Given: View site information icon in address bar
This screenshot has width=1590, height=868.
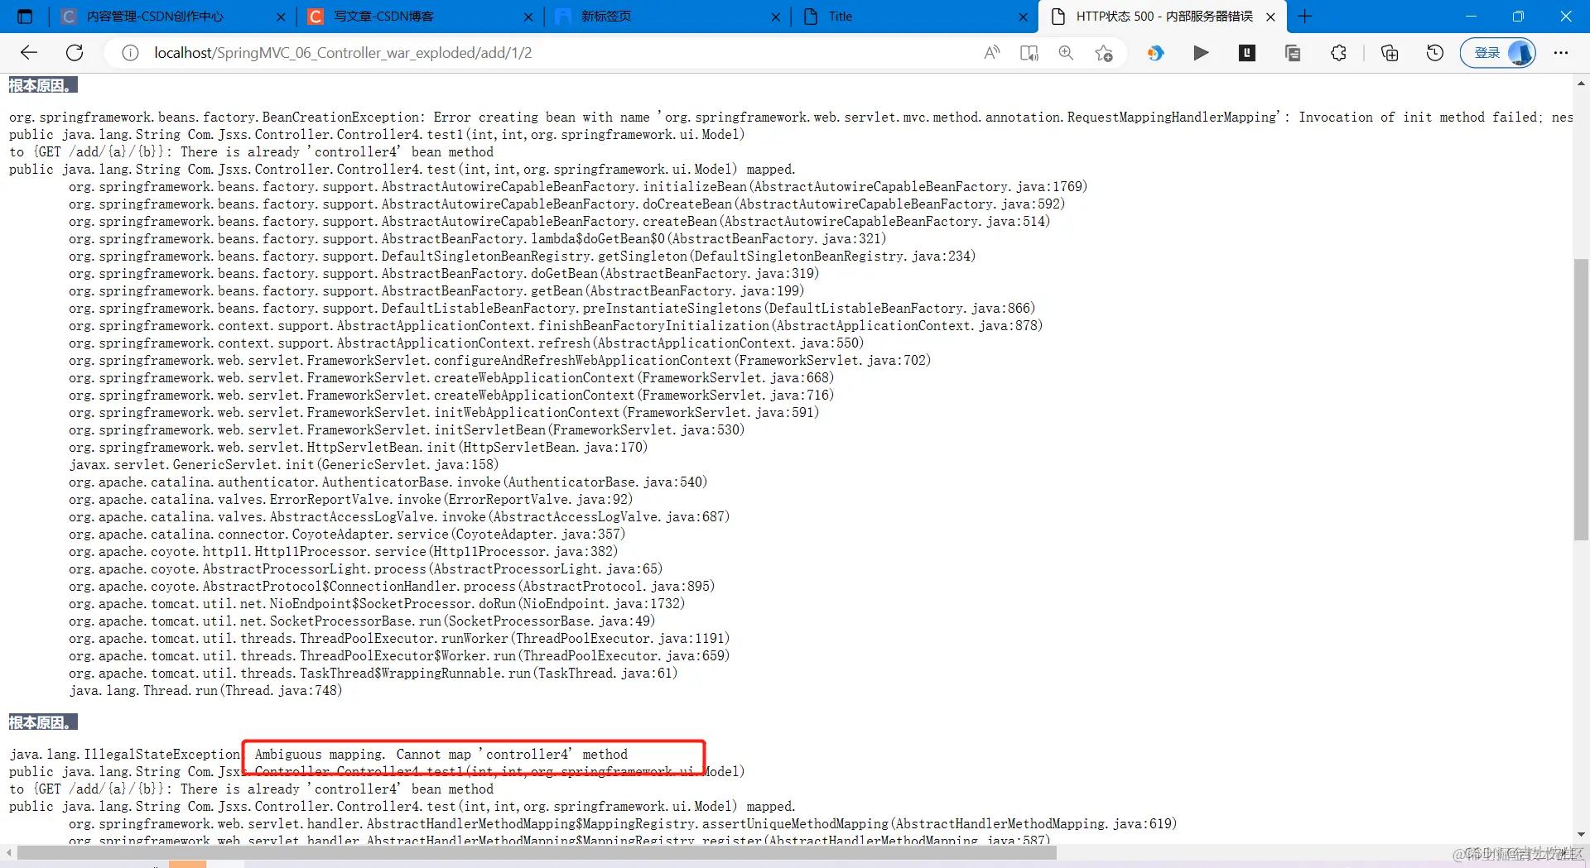Looking at the screenshot, I should (130, 53).
